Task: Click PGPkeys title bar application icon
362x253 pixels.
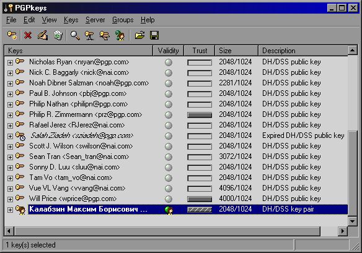Action: coord(8,8)
